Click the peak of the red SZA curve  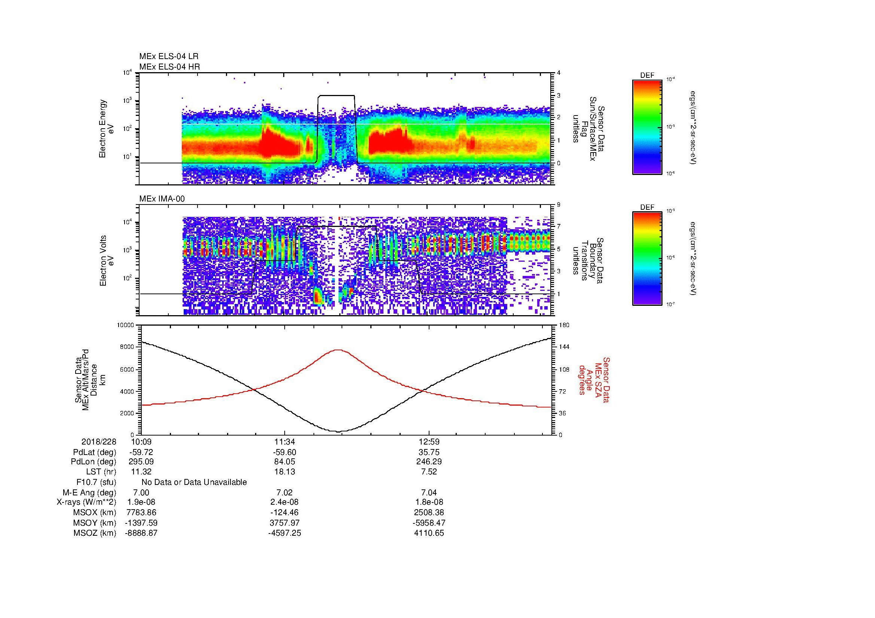tap(338, 350)
